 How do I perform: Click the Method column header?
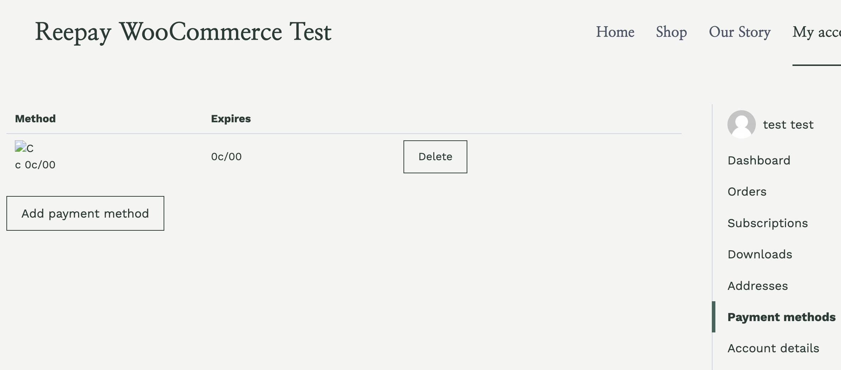35,118
